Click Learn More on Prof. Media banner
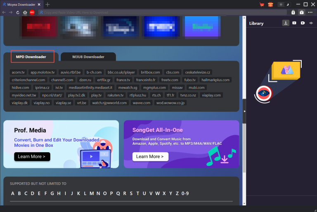The width and height of the screenshot is (317, 212). [32, 157]
